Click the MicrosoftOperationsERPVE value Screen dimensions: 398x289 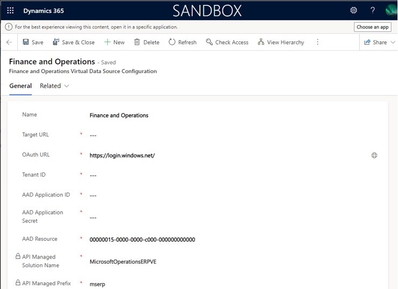[123, 262]
